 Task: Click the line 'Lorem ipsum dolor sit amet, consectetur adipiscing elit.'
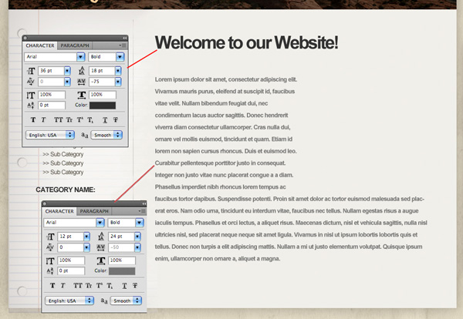pos(226,79)
